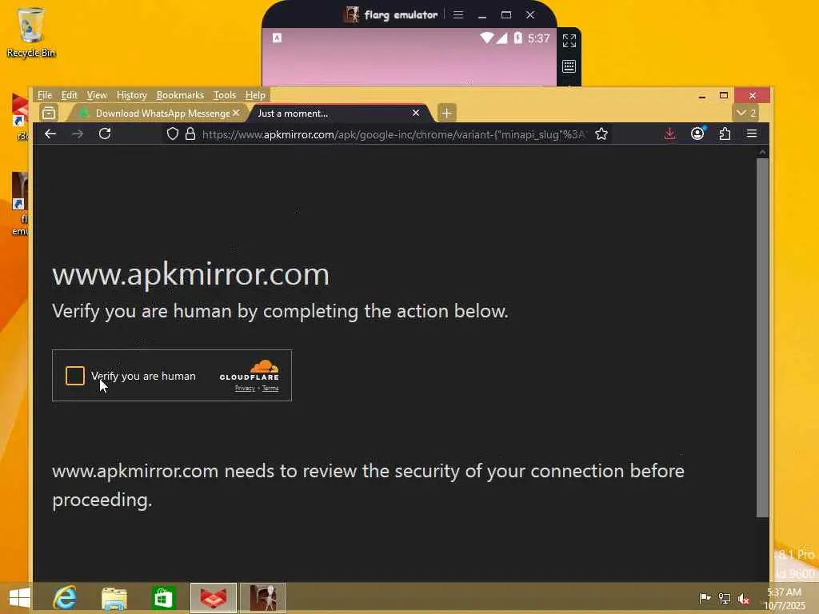This screenshot has width=819, height=614.
Task: Open the browser hamburger menu
Action: [752, 134]
